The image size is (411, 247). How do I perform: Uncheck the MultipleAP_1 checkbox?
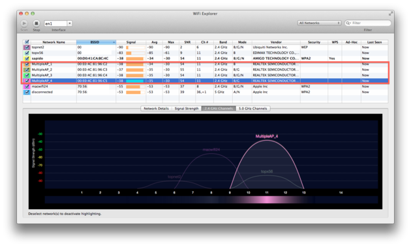(27, 64)
